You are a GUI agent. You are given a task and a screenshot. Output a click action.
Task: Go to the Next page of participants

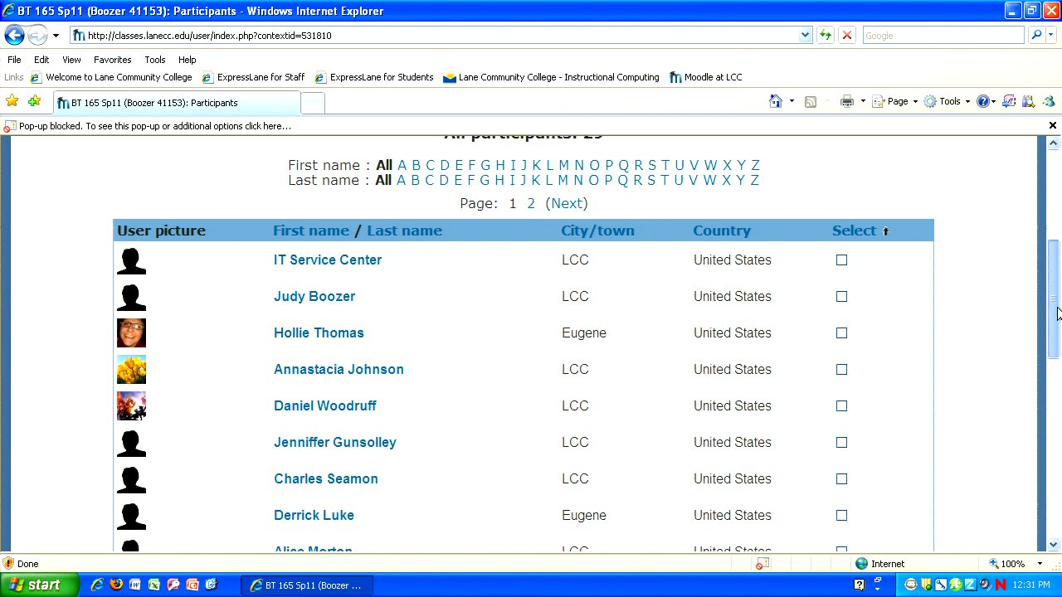[x=567, y=203]
